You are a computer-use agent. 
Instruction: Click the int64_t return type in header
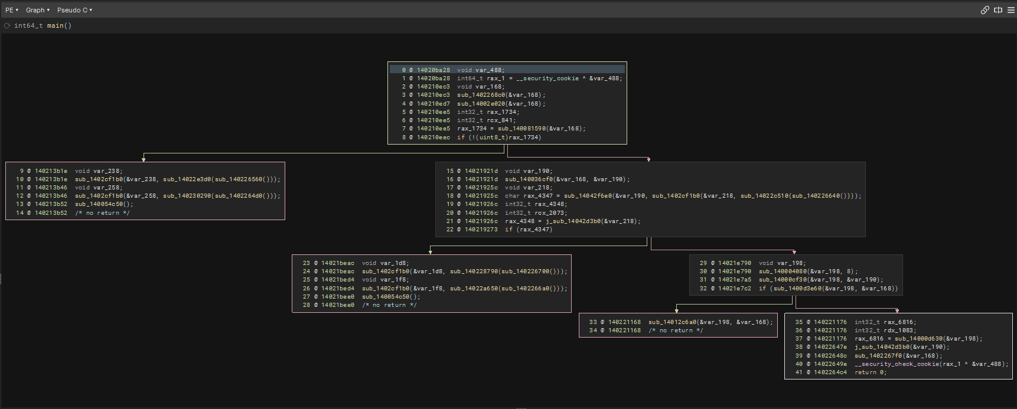(28, 26)
